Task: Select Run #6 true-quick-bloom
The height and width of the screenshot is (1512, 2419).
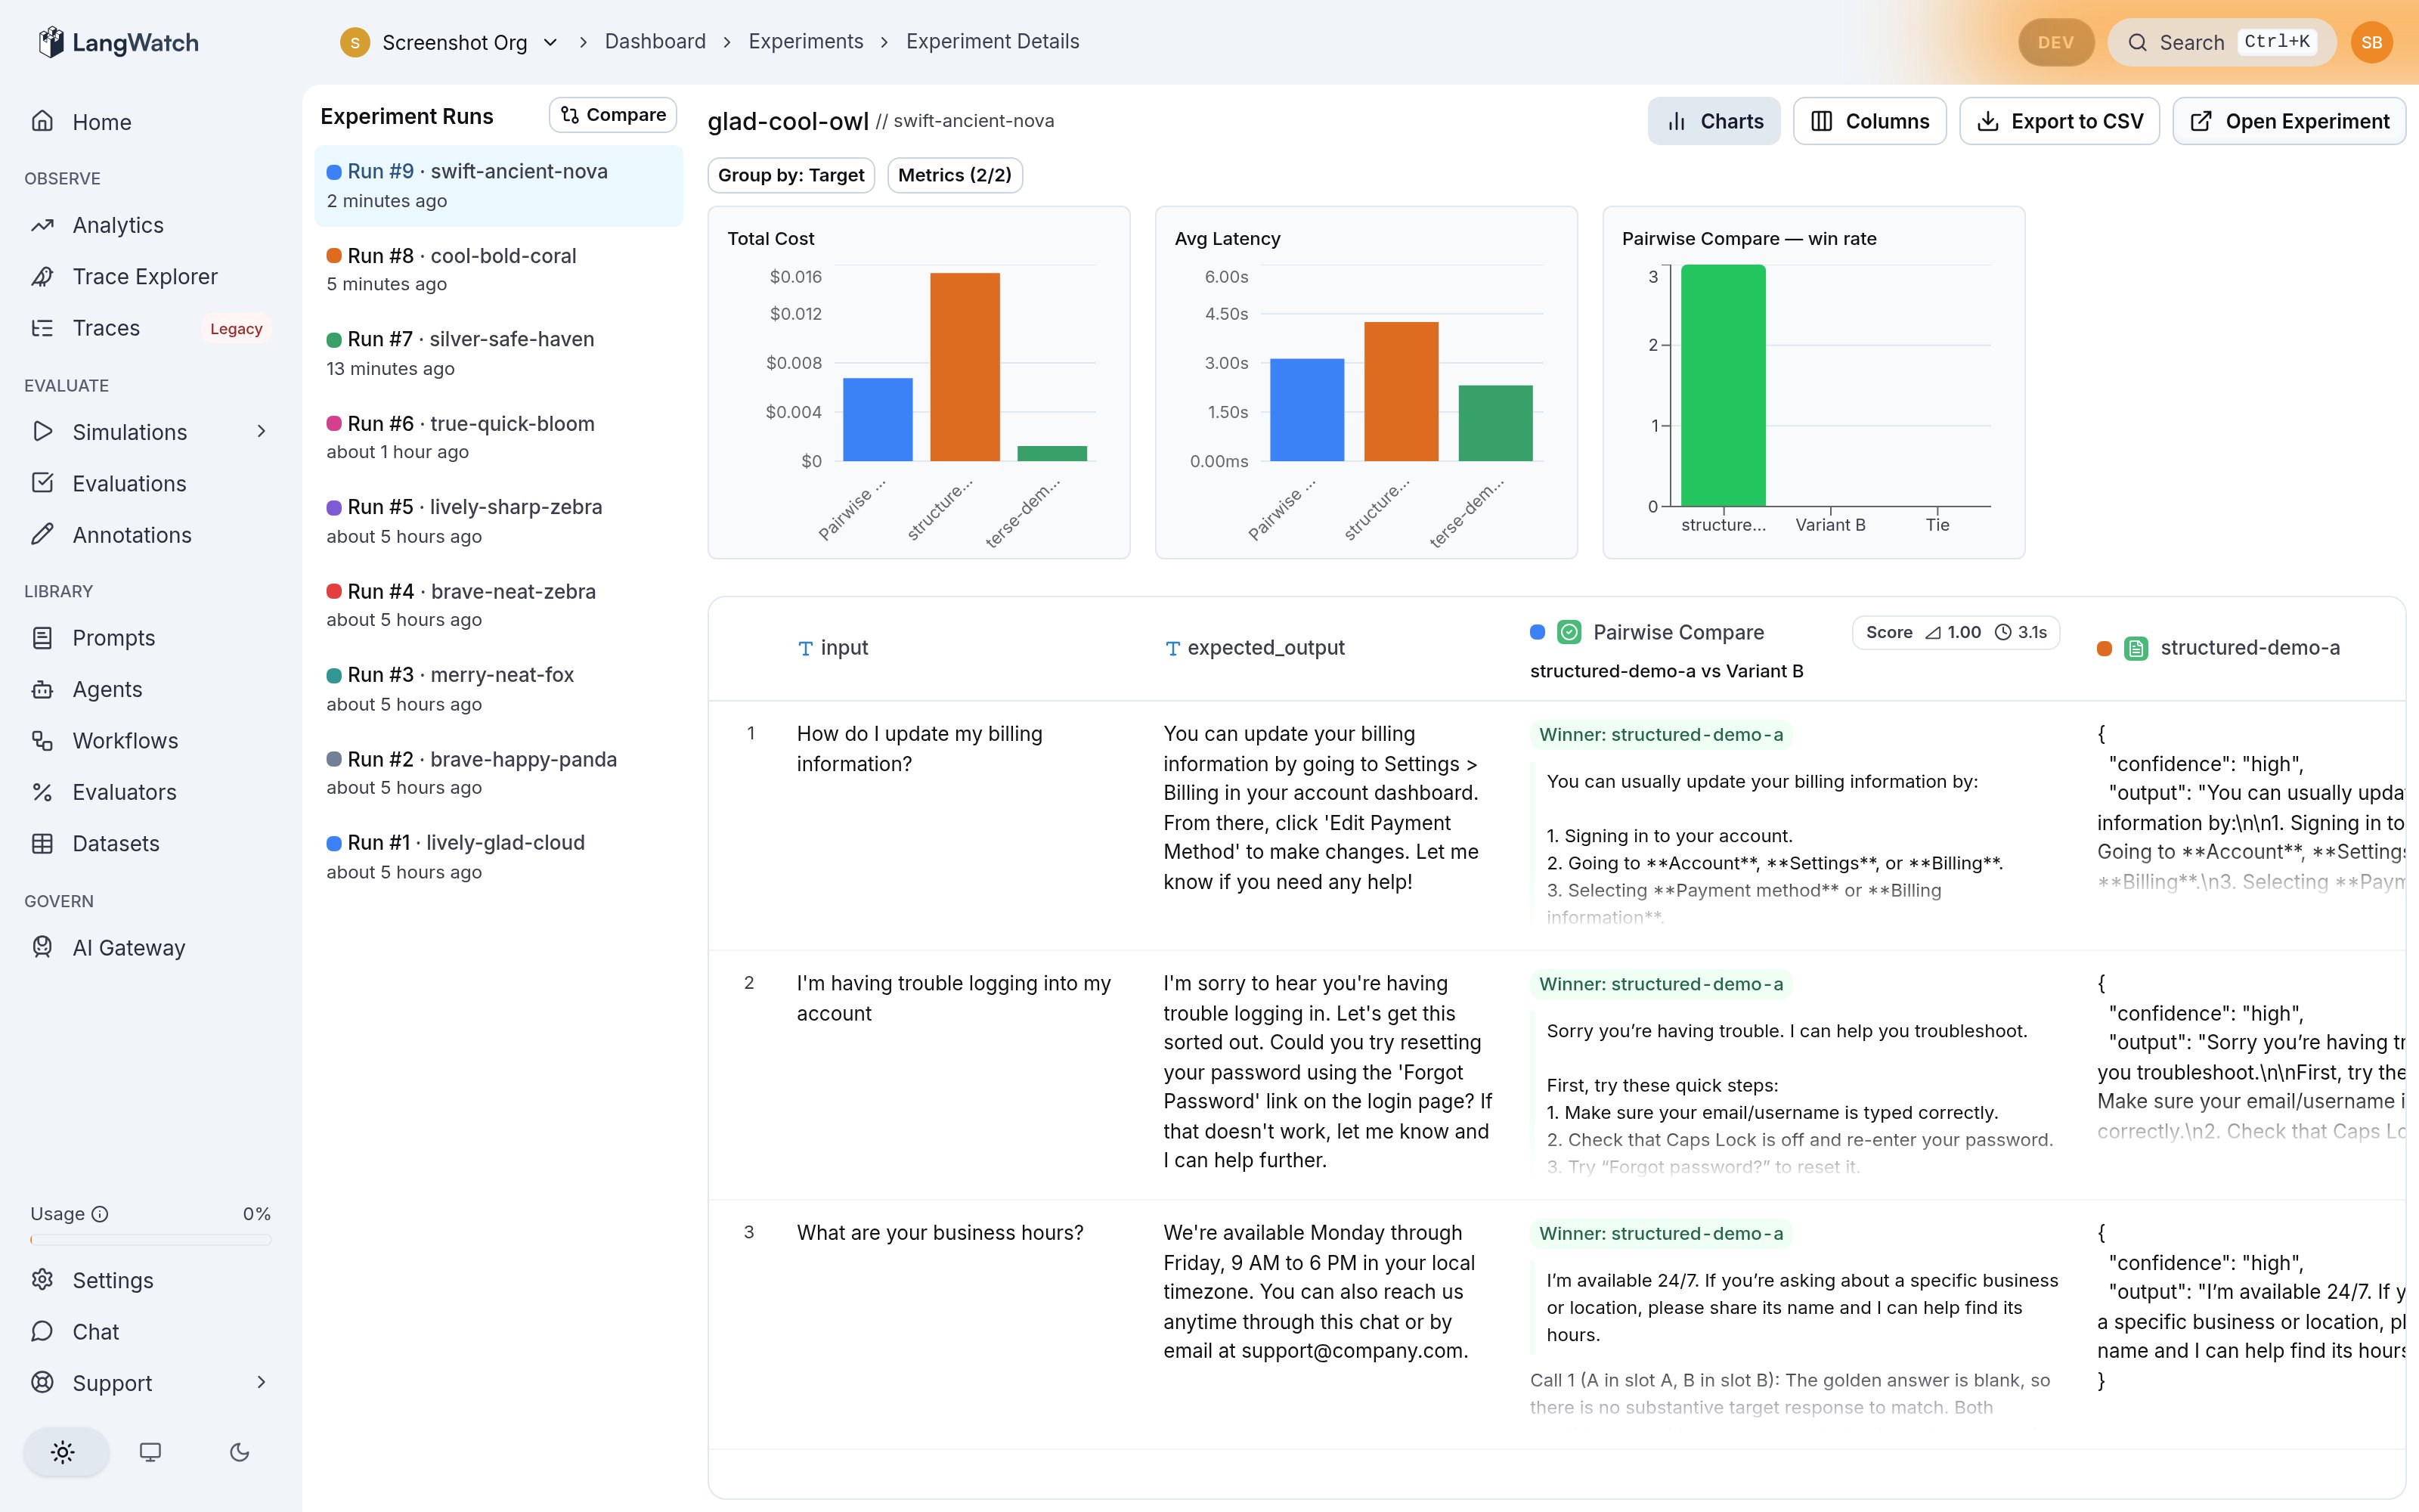Action: point(498,437)
